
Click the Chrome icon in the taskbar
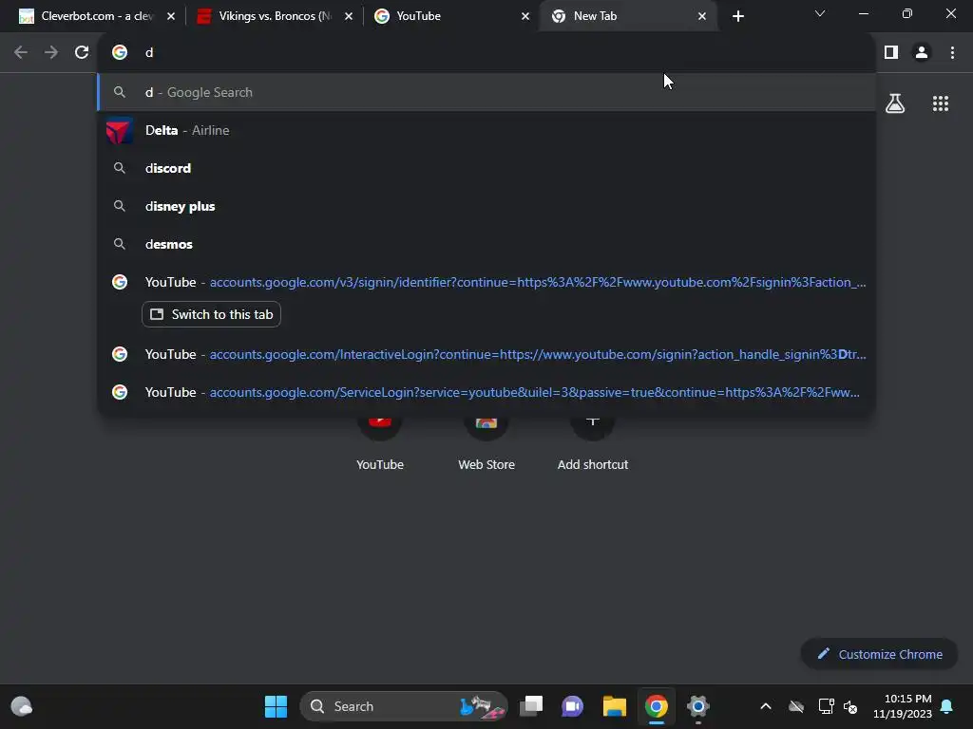[656, 706]
